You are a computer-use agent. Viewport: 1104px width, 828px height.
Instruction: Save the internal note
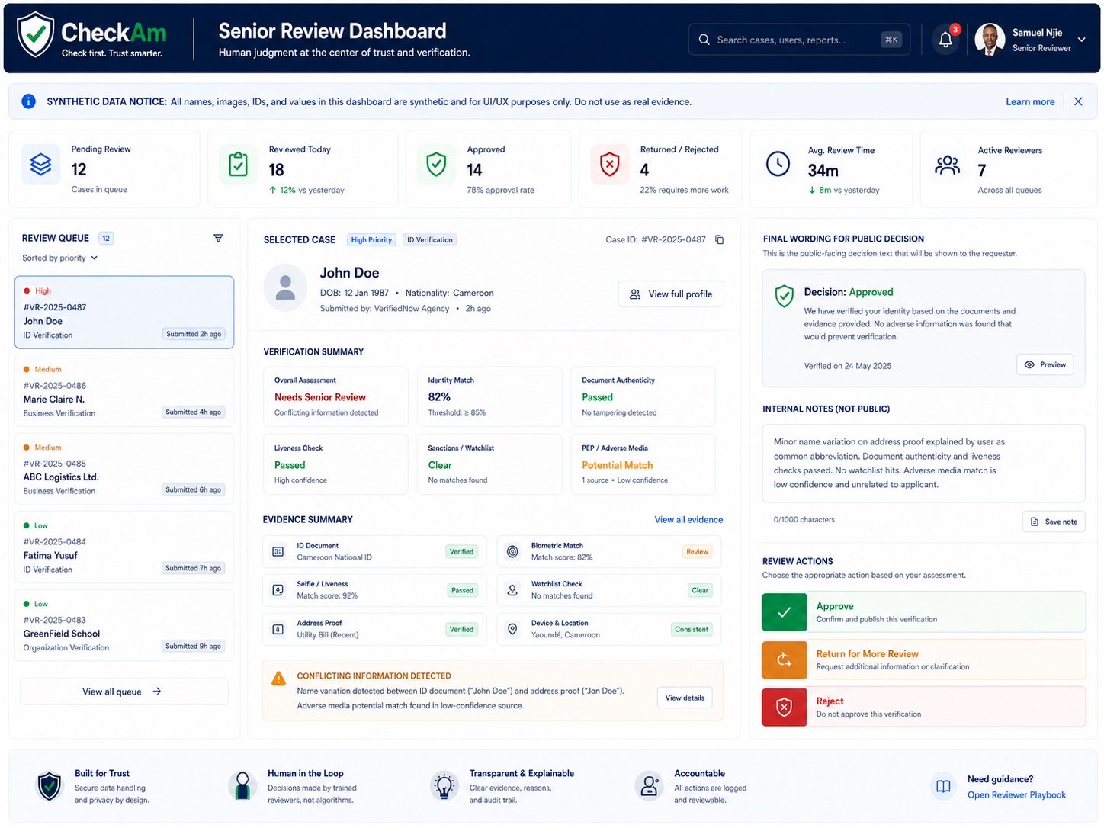1054,522
